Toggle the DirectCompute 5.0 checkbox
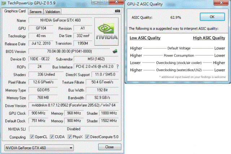Viewport: 231px width, 154px height. click(87, 137)
